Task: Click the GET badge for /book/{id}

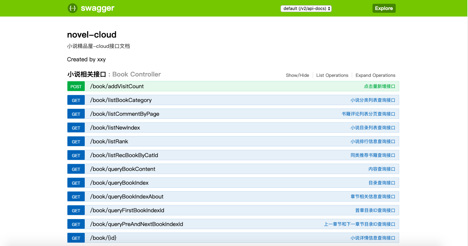Action: [x=76, y=238]
